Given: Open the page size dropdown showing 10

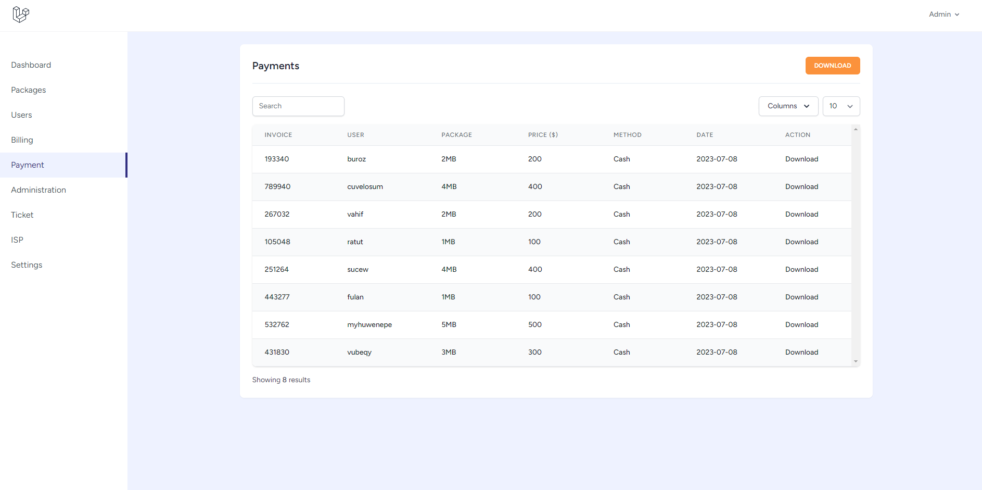Looking at the screenshot, I should coord(841,106).
